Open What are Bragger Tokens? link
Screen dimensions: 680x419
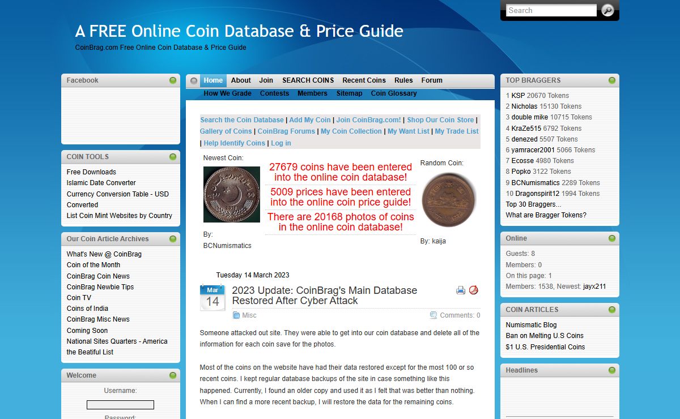546,215
